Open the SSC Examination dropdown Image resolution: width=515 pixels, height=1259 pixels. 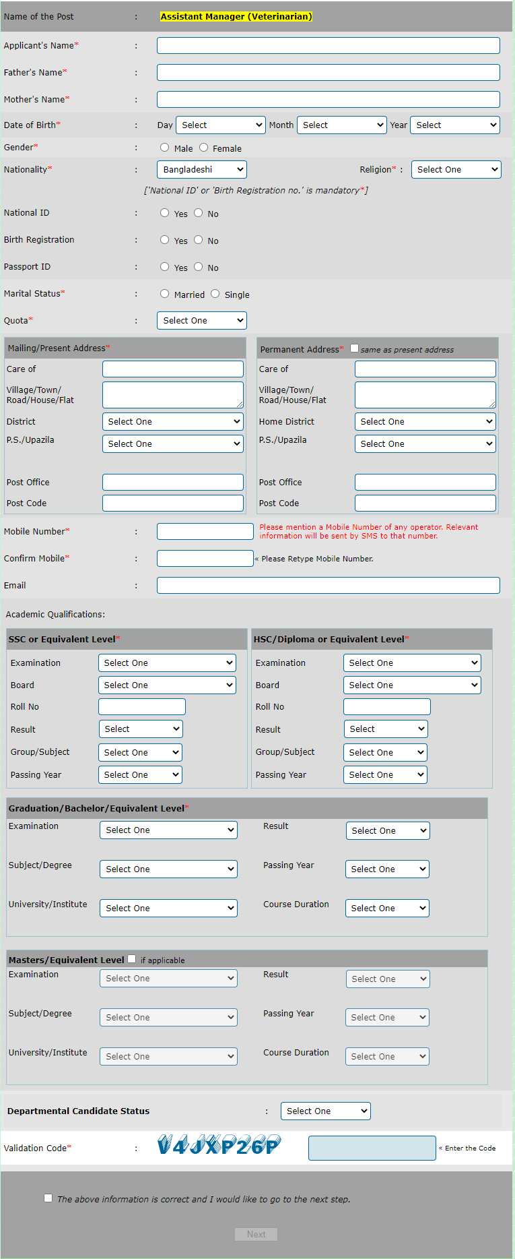click(x=168, y=663)
